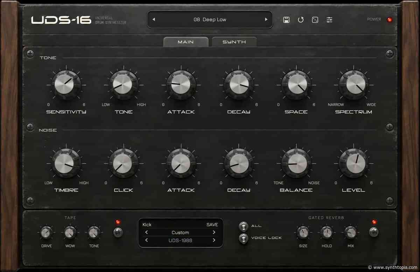
Task: Click SAVE in the Kick panel
Action: click(212, 225)
